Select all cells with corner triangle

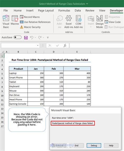coord(3,52)
